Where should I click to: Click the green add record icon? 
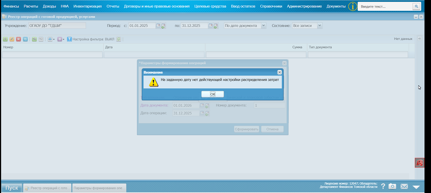pyautogui.click(x=5, y=39)
